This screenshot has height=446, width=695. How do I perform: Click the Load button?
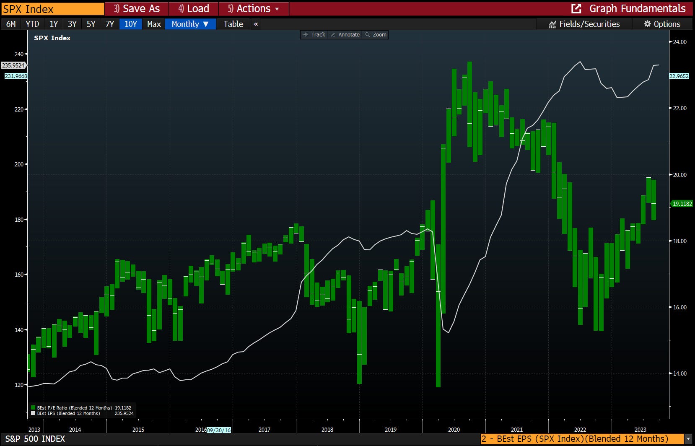[194, 9]
